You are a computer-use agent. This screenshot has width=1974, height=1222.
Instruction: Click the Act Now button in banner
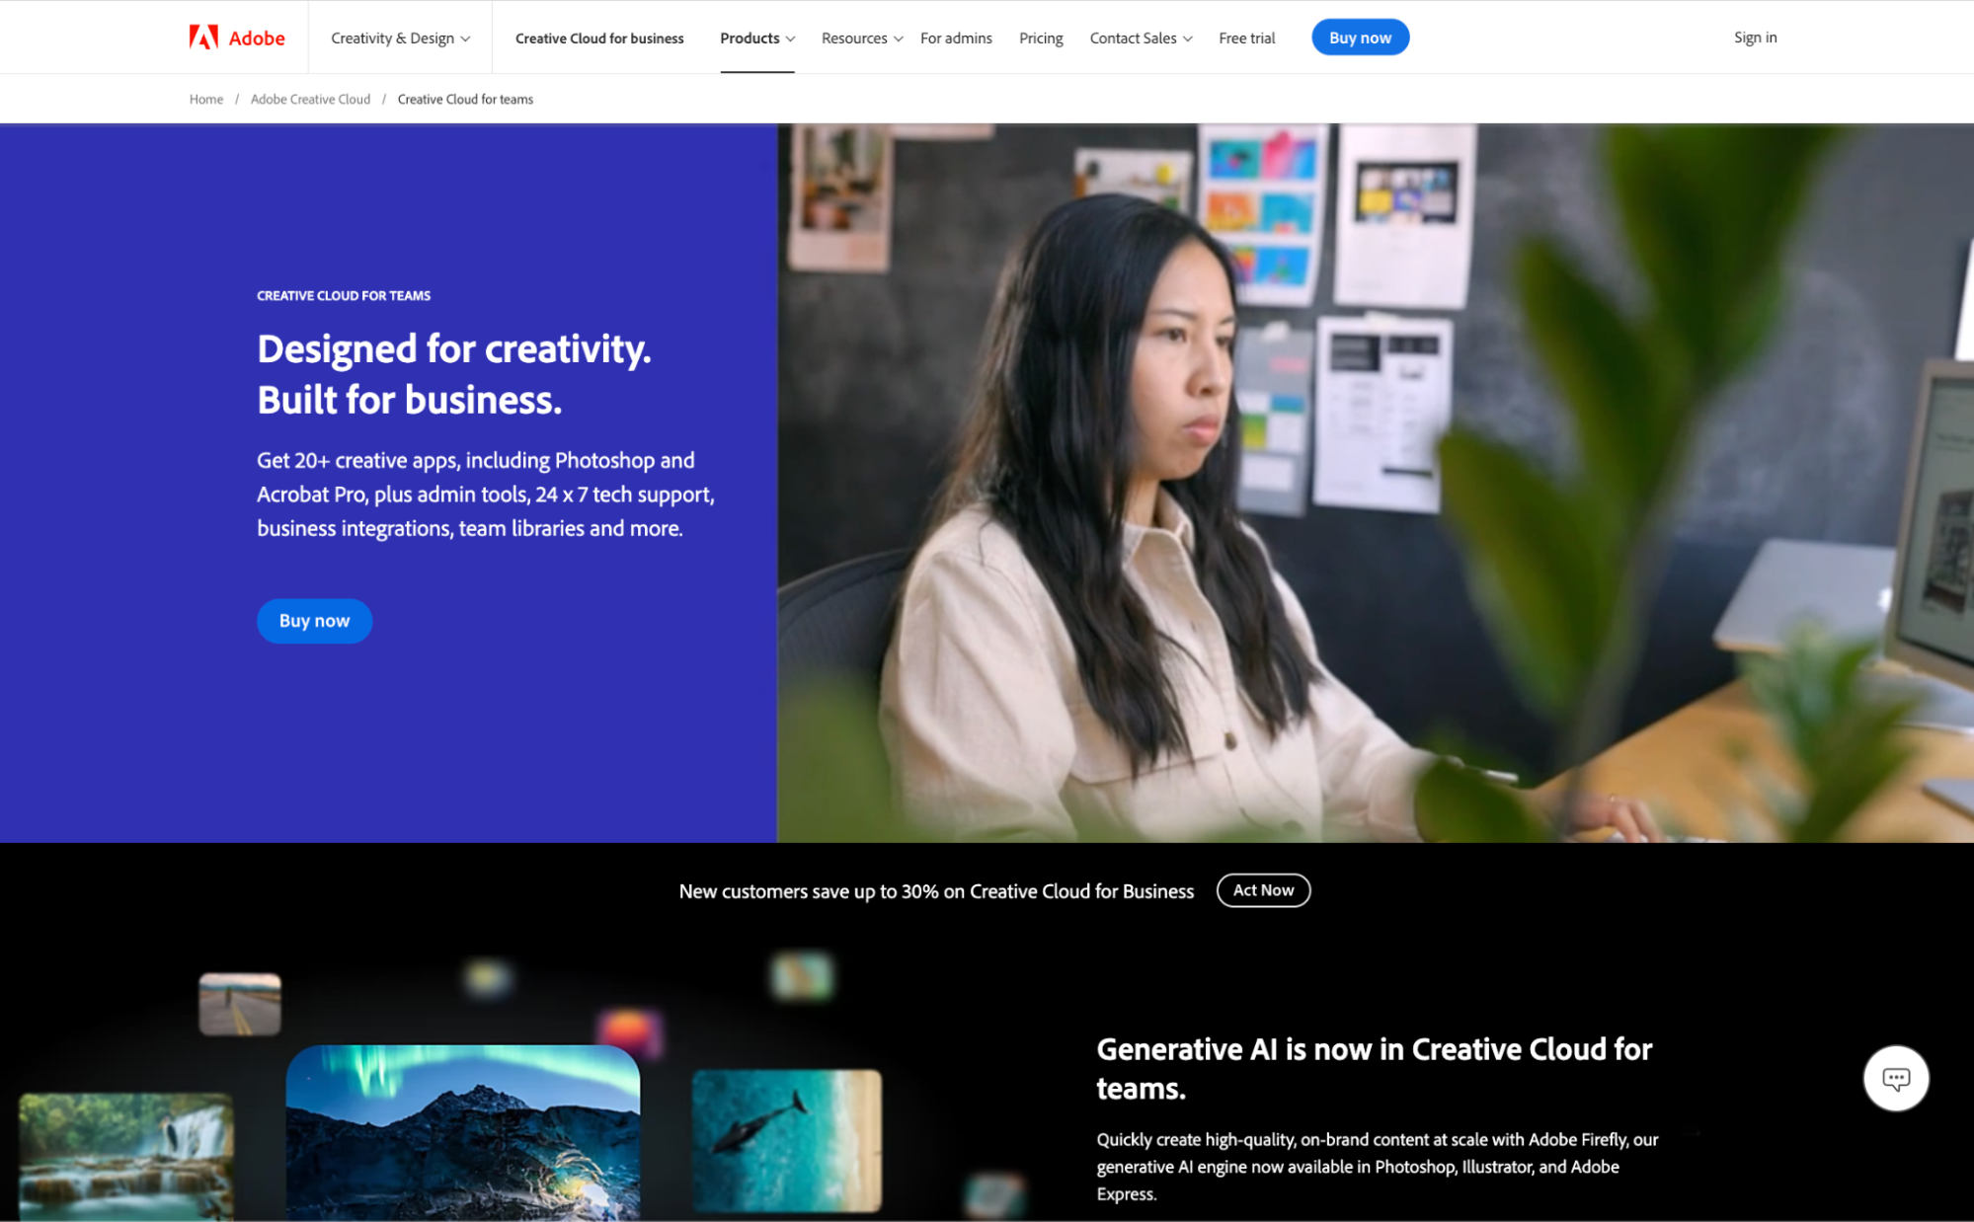pos(1262,889)
